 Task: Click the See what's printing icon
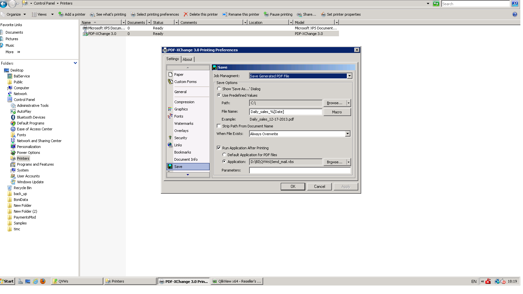click(x=93, y=14)
